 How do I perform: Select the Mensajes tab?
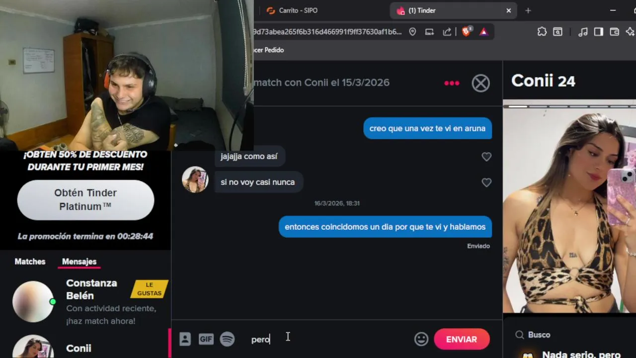pos(79,262)
